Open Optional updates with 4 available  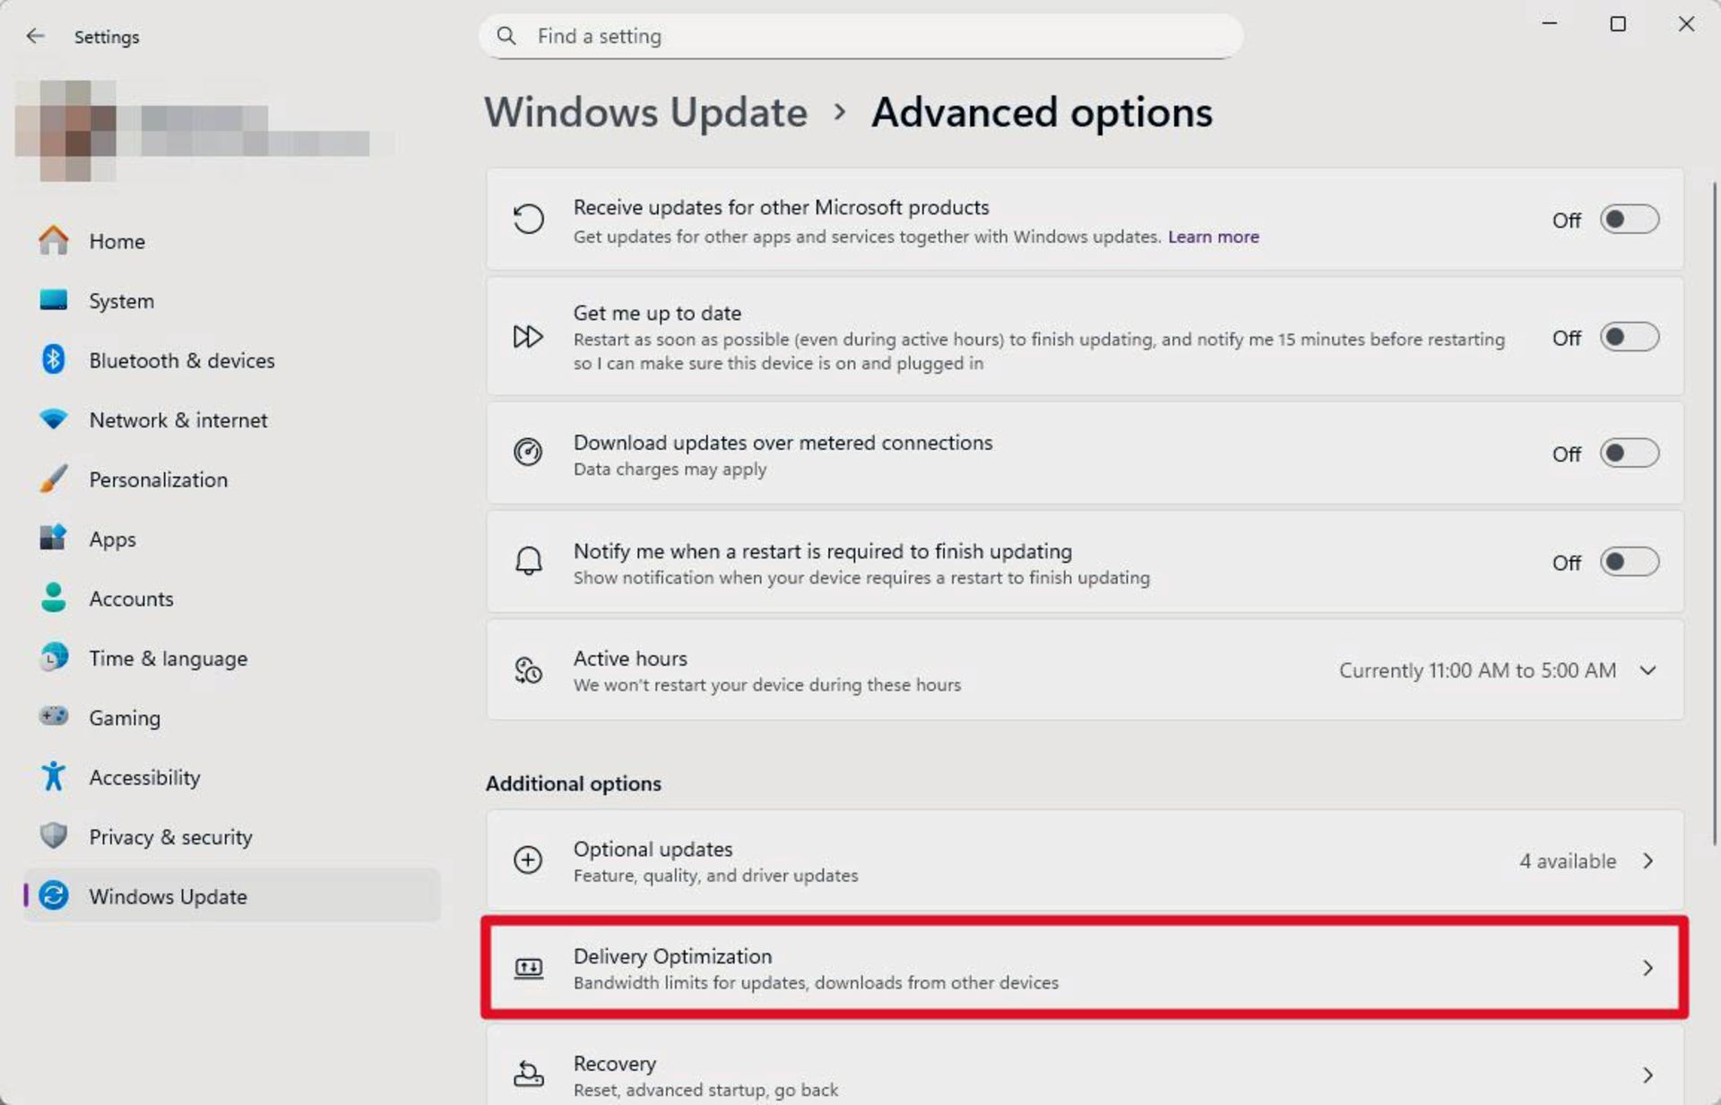pyautogui.click(x=1085, y=860)
